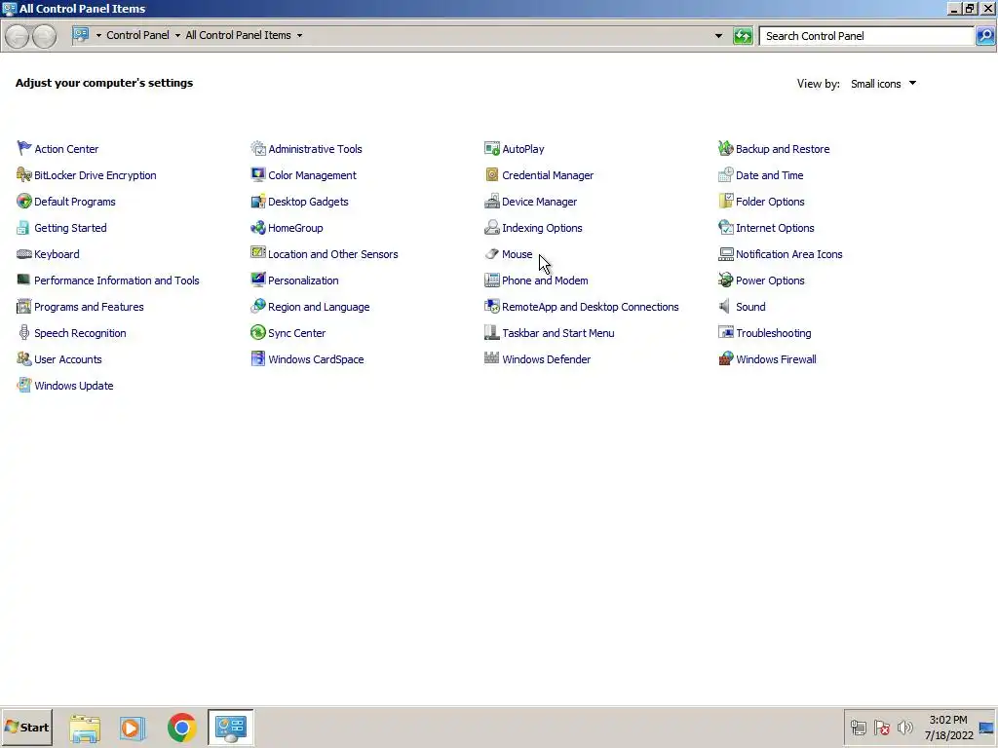Viewport: 998px width, 748px height.
Task: Click the address bar refresh button
Action: tap(742, 36)
